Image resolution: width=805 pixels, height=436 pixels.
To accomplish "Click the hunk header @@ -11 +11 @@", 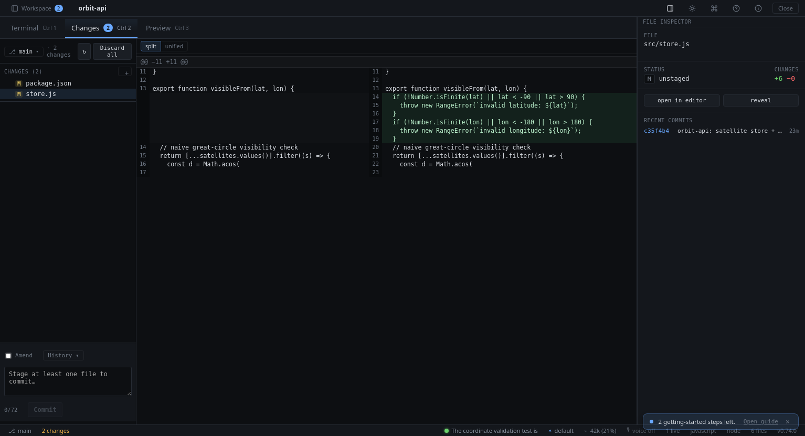I will tap(164, 62).
